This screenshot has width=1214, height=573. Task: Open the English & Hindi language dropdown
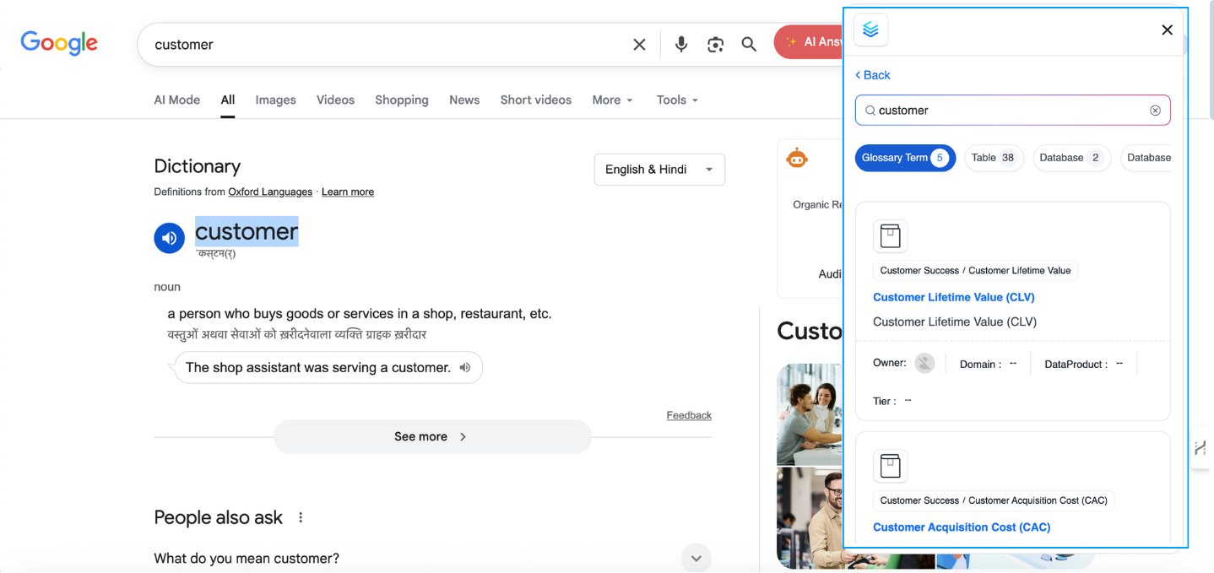point(659,169)
